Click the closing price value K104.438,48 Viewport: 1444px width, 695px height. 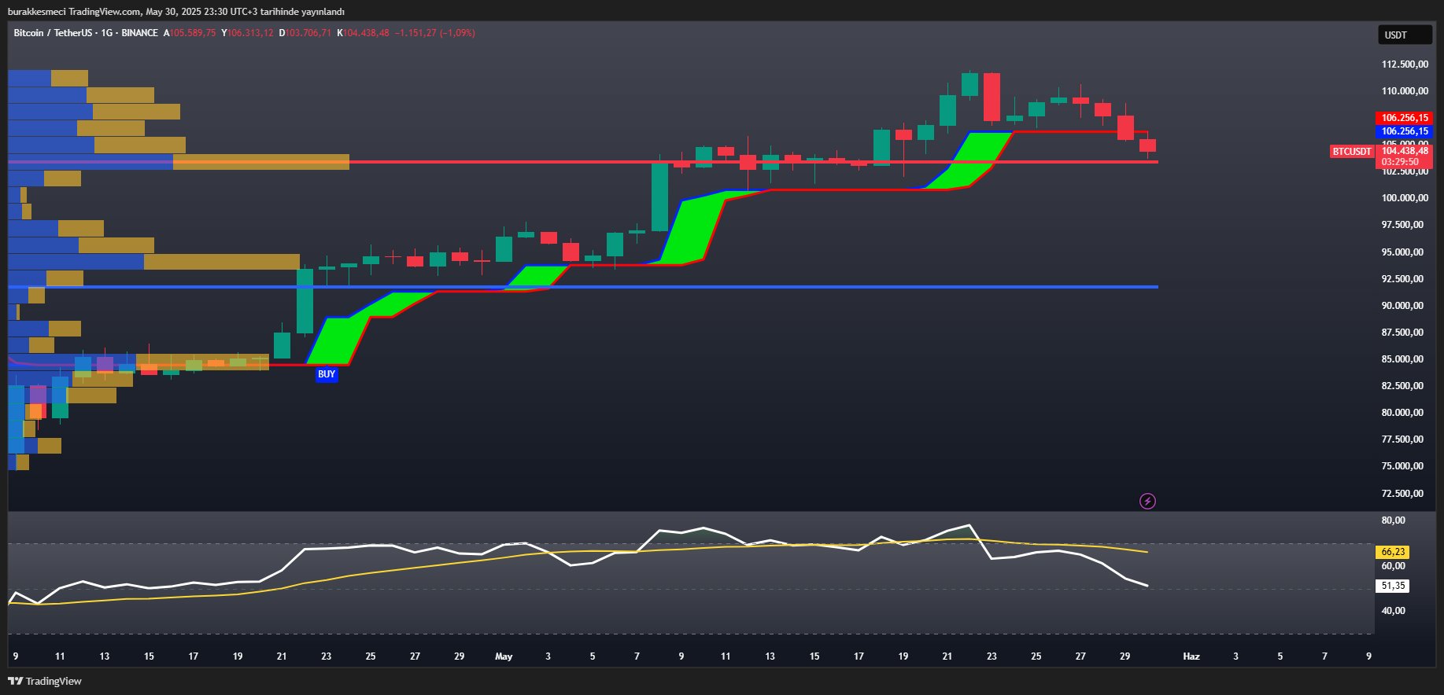(364, 33)
